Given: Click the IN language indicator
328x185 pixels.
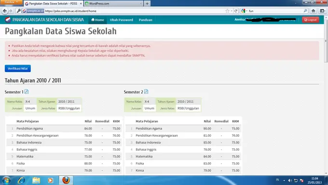Looking at the screenshot, I should coord(277,180).
